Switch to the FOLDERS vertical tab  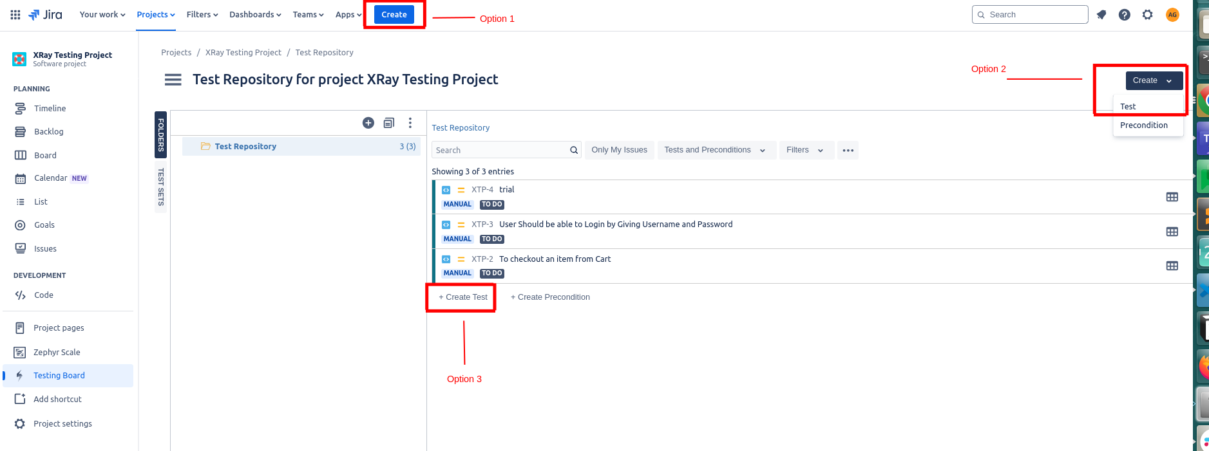tap(161, 134)
